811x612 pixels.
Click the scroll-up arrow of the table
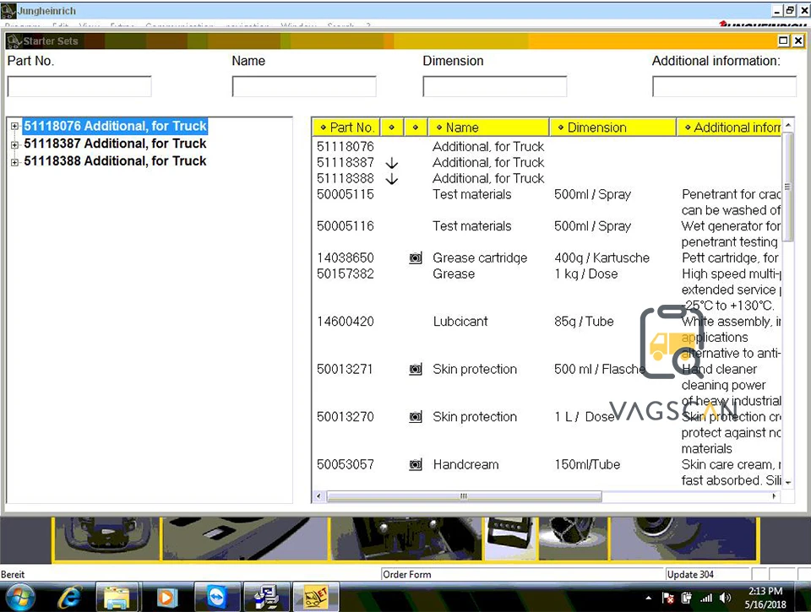(787, 125)
